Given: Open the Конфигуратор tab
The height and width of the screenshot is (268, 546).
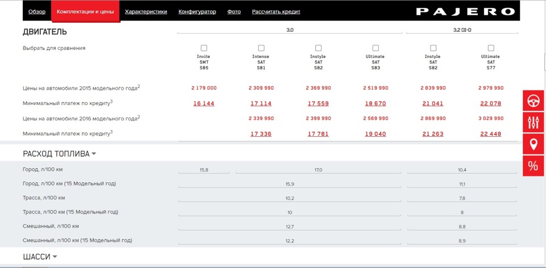Looking at the screenshot, I should click(197, 11).
